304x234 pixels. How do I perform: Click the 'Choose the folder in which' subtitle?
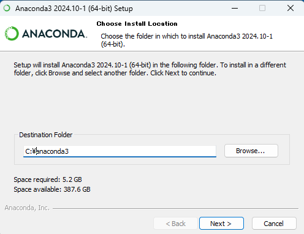[186, 40]
